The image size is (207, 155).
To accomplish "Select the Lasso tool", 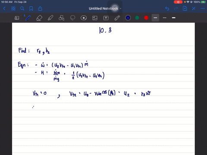I will pos(72,18).
